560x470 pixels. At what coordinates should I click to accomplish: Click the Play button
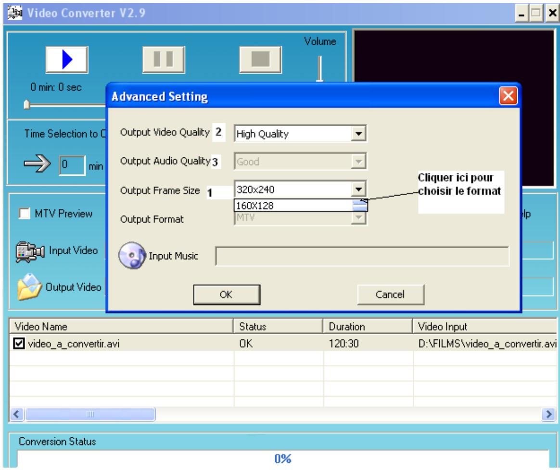[x=67, y=59]
